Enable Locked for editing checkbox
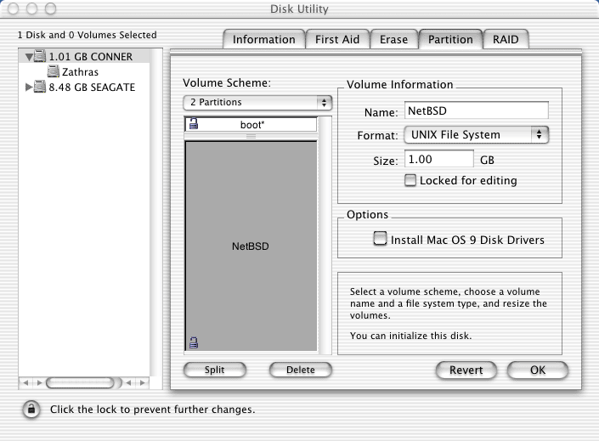This screenshot has height=441, width=599. [410, 180]
